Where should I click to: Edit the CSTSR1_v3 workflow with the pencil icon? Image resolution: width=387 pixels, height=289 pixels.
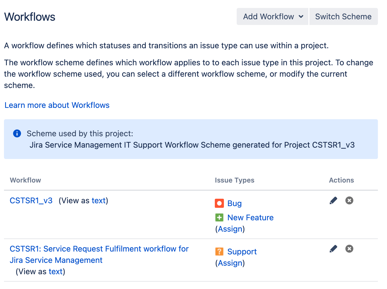coord(333,200)
